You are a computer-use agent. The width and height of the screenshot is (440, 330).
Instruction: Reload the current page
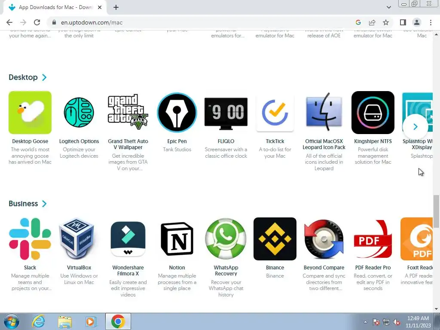37,22
